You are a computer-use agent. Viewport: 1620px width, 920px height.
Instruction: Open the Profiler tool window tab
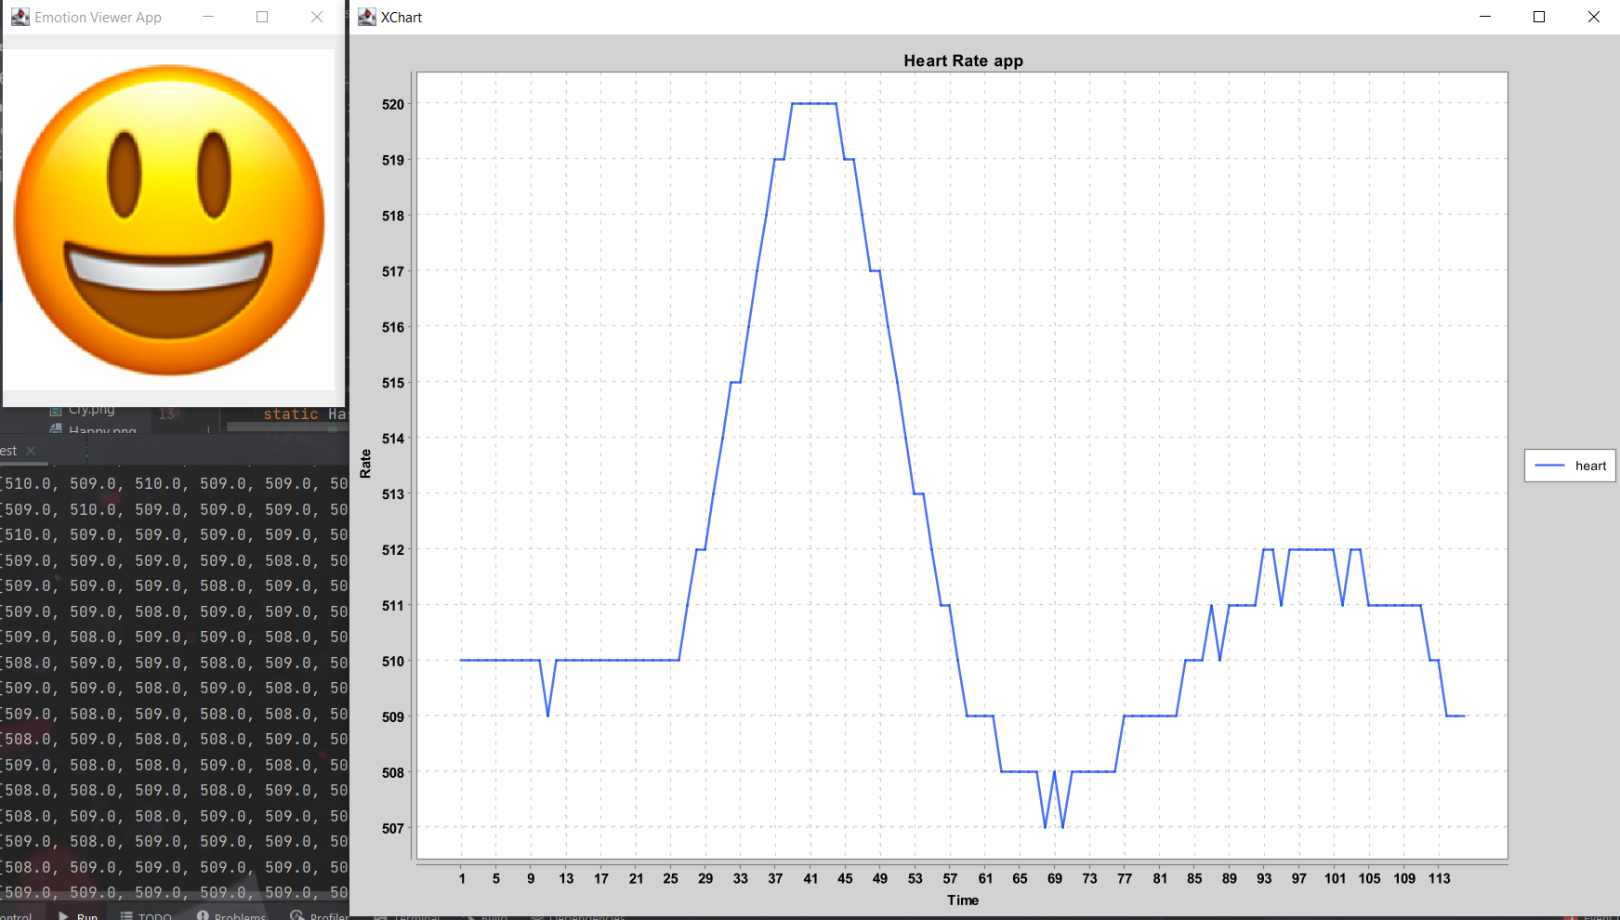tap(319, 915)
